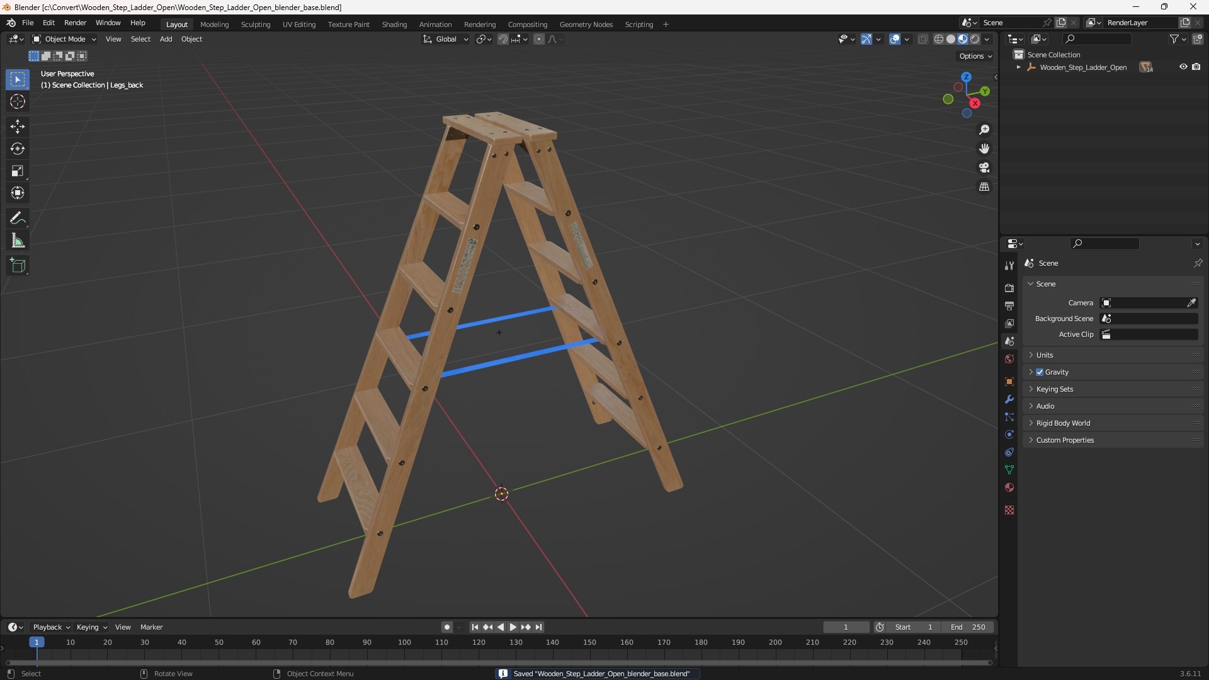This screenshot has height=680, width=1209.
Task: Click the End frame value 250
Action: [968, 627]
